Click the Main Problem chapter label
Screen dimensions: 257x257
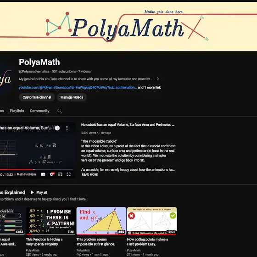[26, 174]
